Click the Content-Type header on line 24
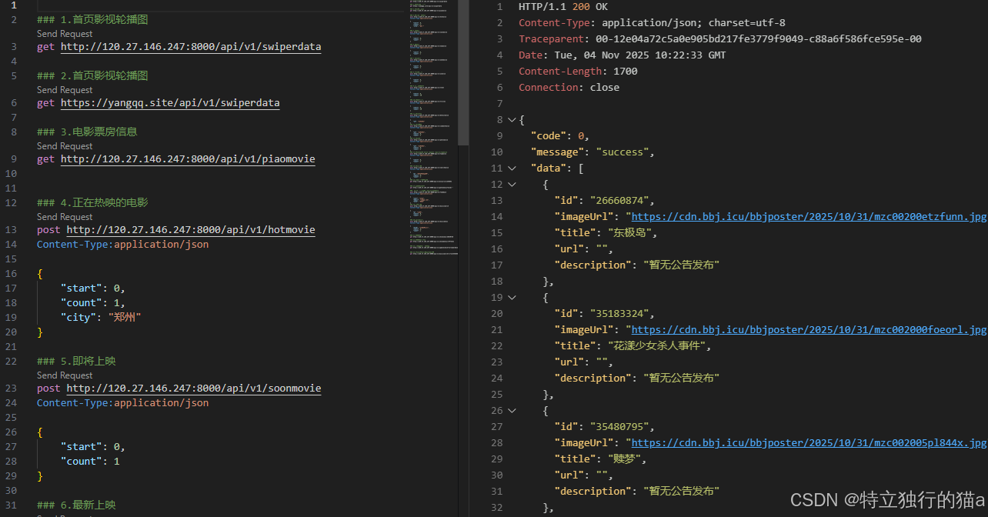The height and width of the screenshot is (517, 988). pyautogui.click(x=122, y=403)
